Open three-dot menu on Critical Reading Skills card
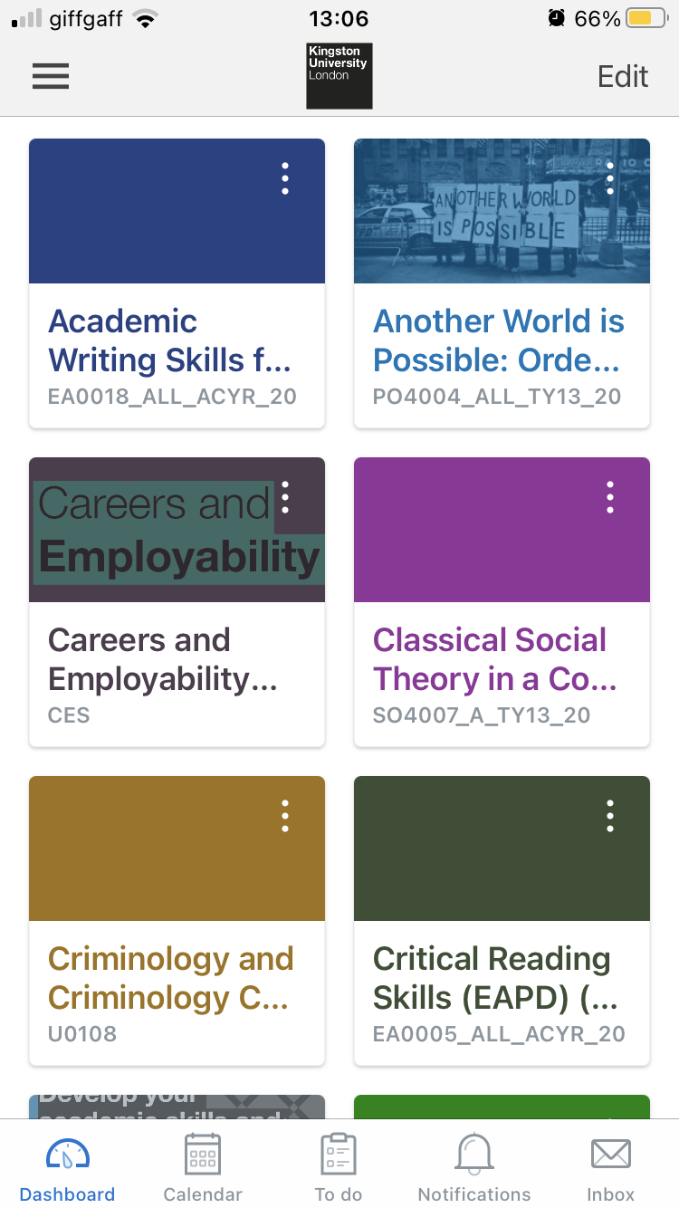679x1208 pixels. (610, 816)
